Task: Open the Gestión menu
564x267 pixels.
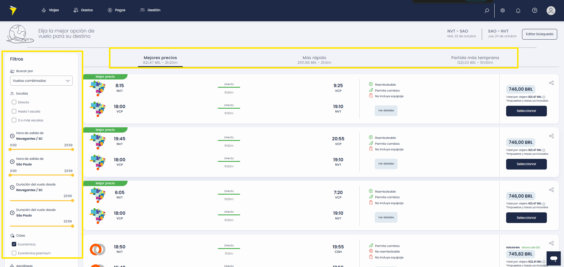Action: tap(150, 10)
